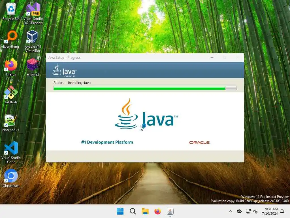Select Visual Studio Code desktop shortcut

pos(11,152)
